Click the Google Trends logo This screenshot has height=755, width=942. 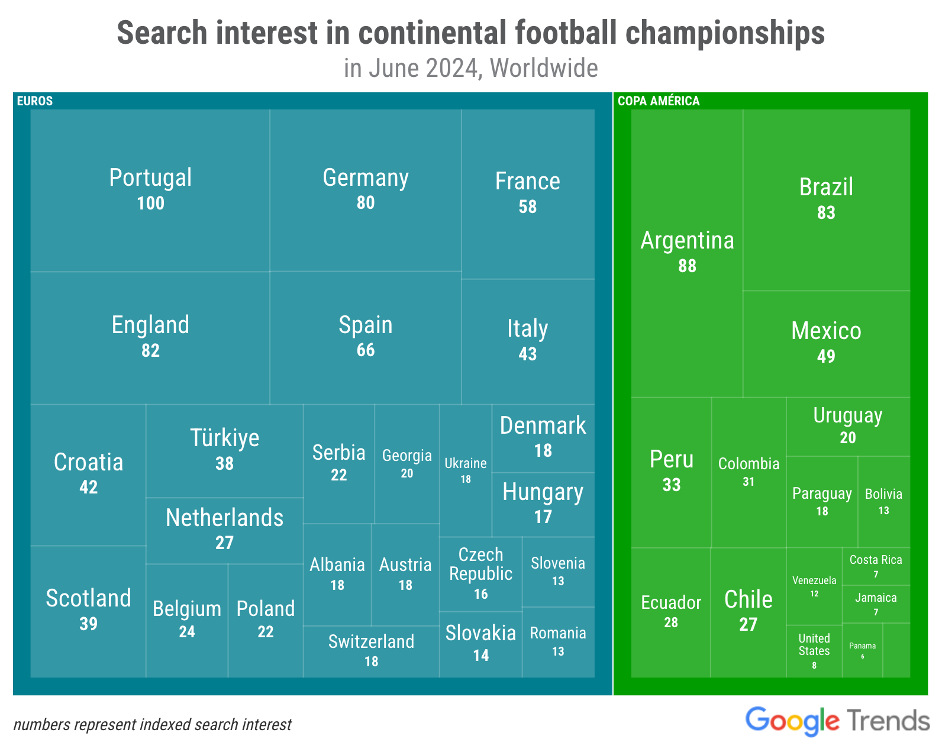(x=837, y=721)
